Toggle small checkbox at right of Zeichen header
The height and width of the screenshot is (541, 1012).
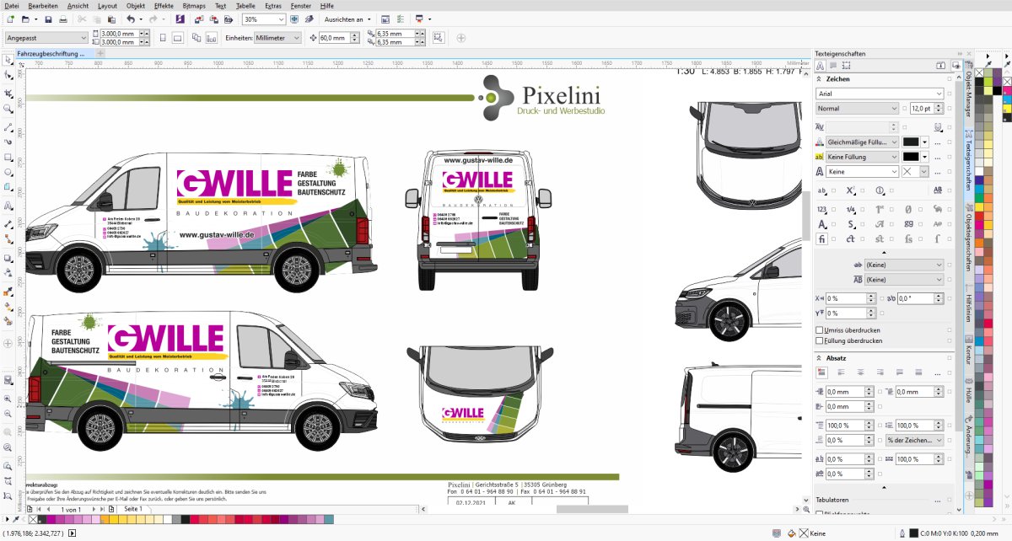pos(950,79)
